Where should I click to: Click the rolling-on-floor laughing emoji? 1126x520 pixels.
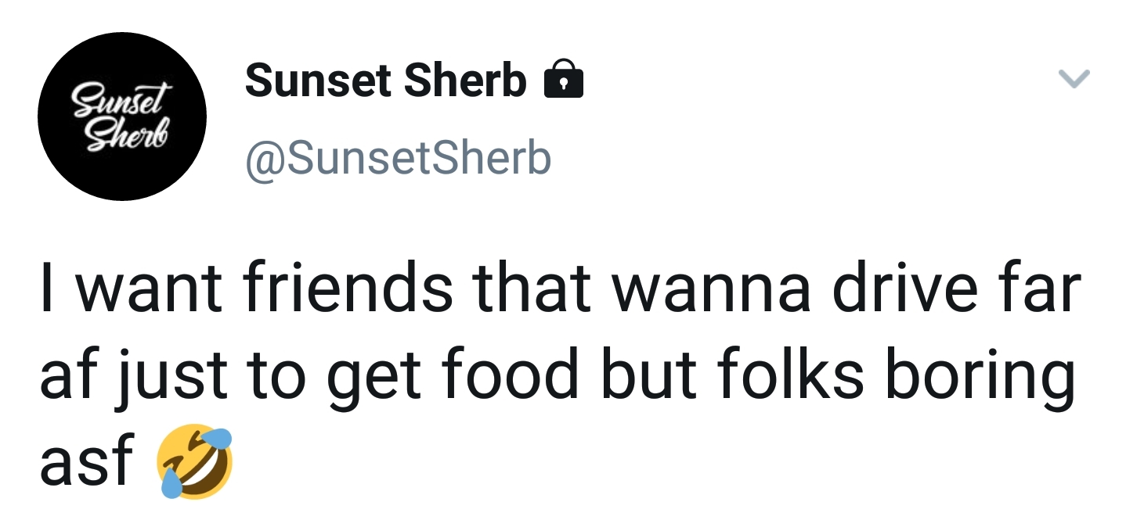click(196, 461)
